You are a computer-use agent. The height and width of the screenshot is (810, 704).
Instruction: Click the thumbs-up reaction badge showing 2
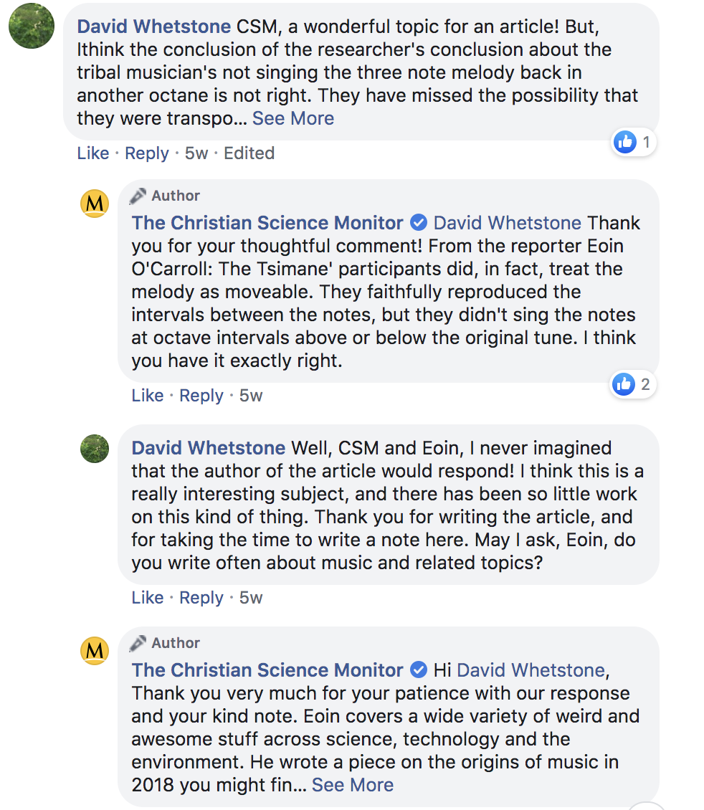[632, 385]
